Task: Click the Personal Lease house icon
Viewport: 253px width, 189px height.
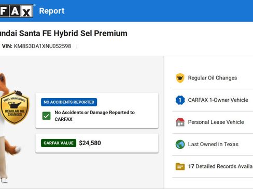Action: click(180, 122)
